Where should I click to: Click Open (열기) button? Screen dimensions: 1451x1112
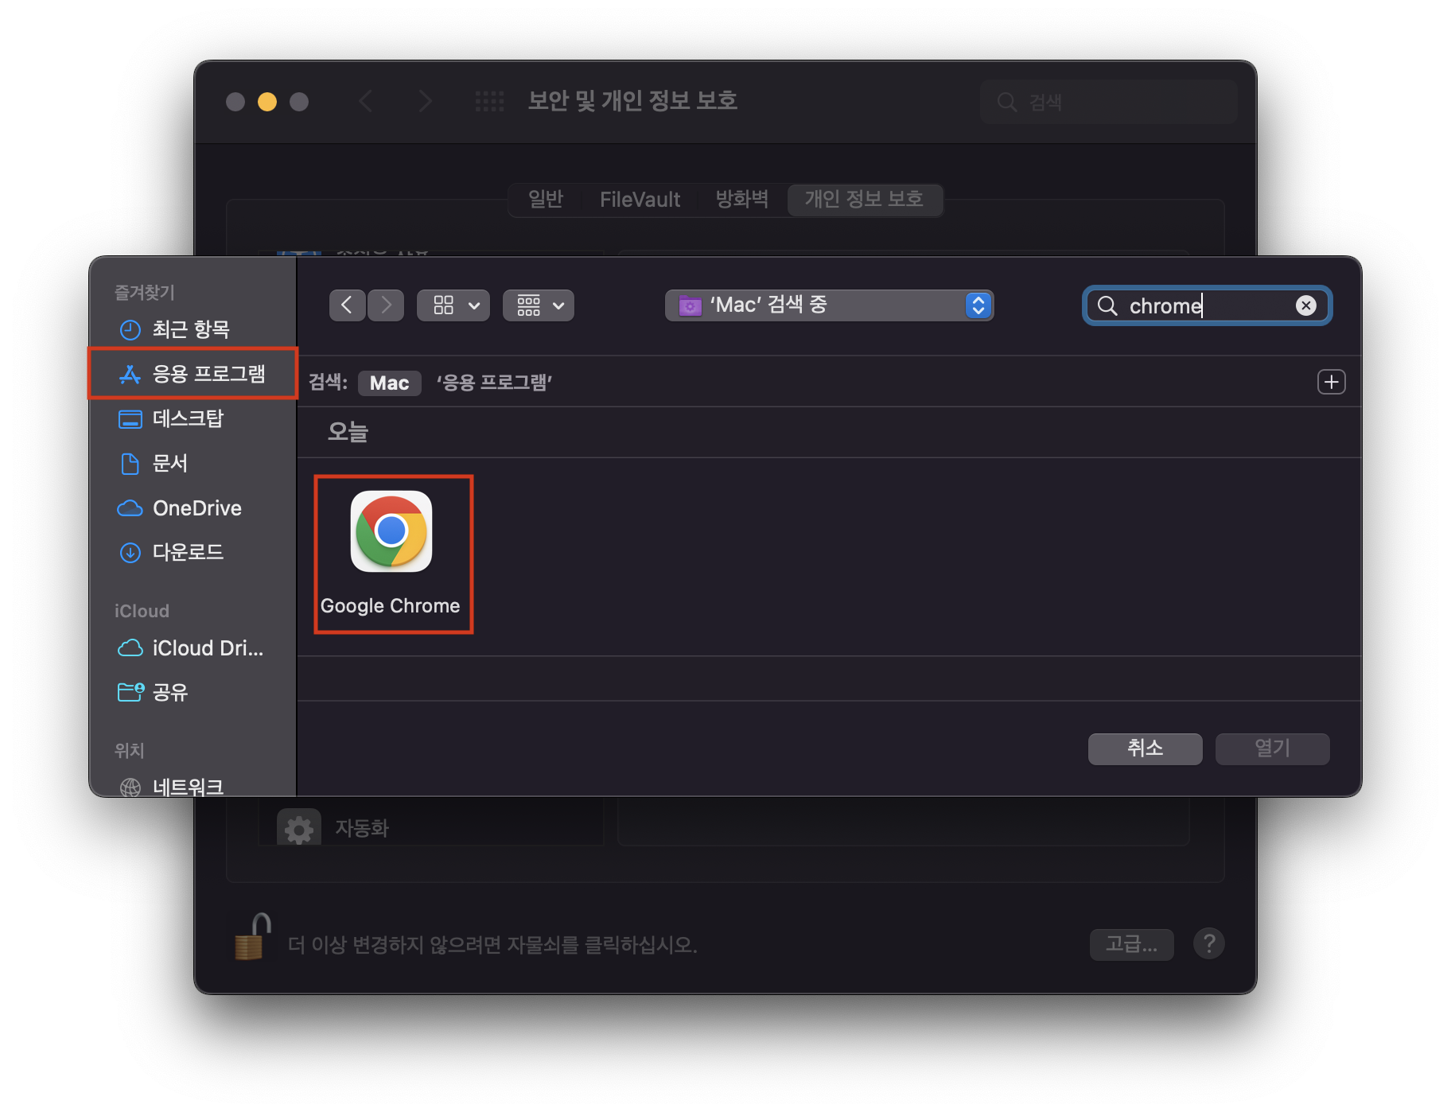pyautogui.click(x=1272, y=748)
